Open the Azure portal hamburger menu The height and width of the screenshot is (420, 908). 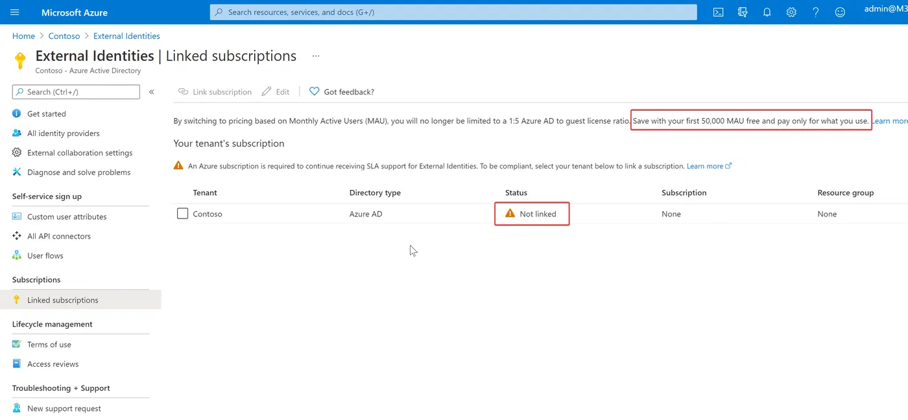pos(15,12)
